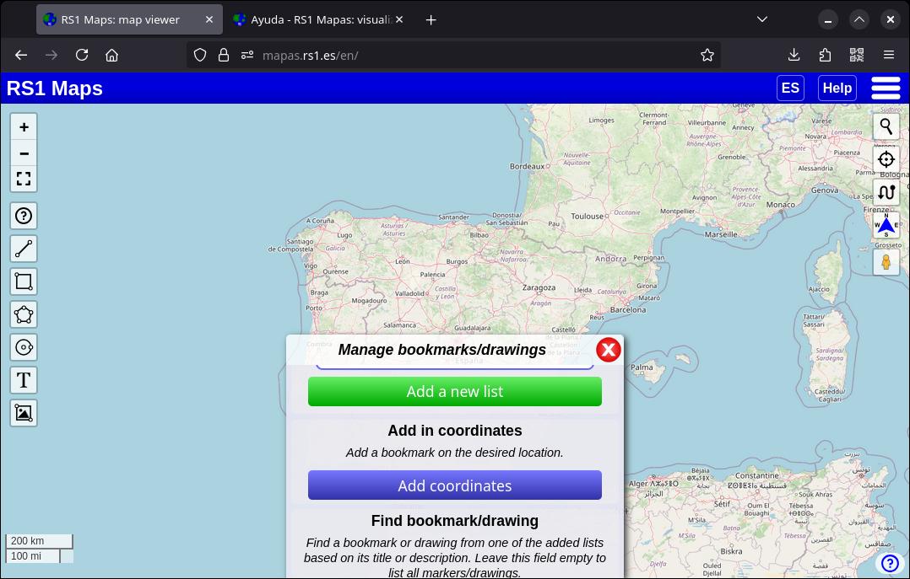This screenshot has height=579, width=910.
Task: Click the Barcelona label on the map
Action: (628, 309)
